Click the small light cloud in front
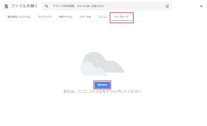 (x=89, y=70)
